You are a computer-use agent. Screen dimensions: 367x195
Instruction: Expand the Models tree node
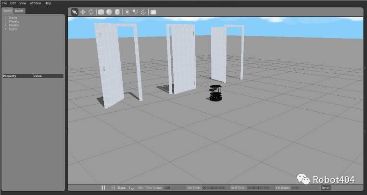point(5,25)
